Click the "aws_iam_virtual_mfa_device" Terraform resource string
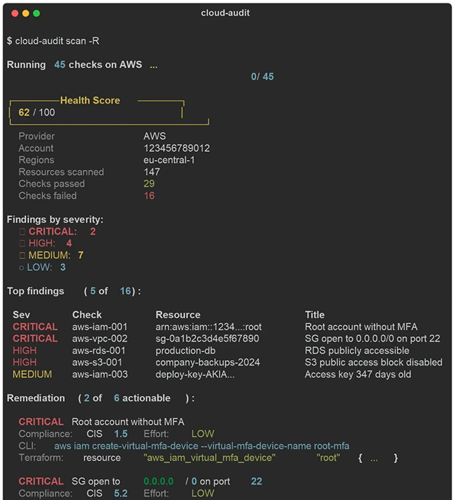This screenshot has width=455, height=500. [x=210, y=458]
